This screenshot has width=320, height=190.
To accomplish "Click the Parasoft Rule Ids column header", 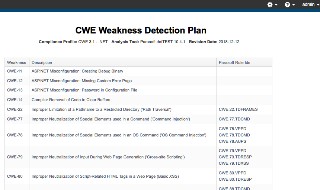I will [x=234, y=62].
